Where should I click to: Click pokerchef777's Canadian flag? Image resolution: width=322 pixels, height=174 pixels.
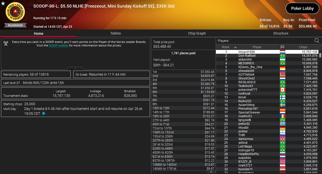point(282,90)
